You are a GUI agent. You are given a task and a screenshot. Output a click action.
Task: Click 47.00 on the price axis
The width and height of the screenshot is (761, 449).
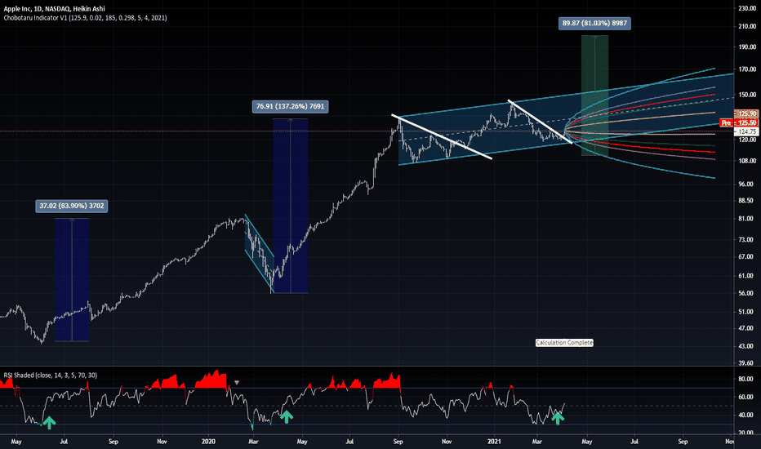click(745, 329)
